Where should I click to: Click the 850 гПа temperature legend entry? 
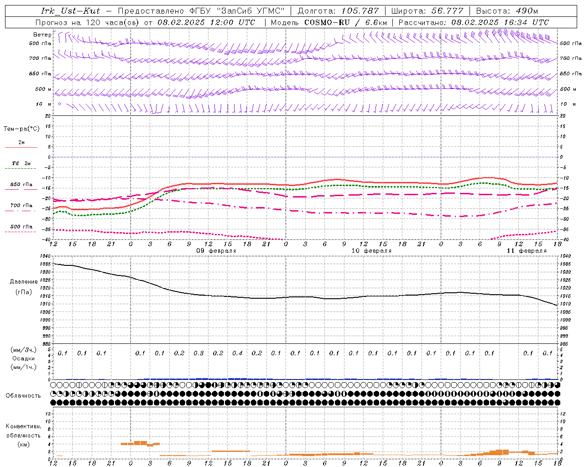pyautogui.click(x=21, y=185)
